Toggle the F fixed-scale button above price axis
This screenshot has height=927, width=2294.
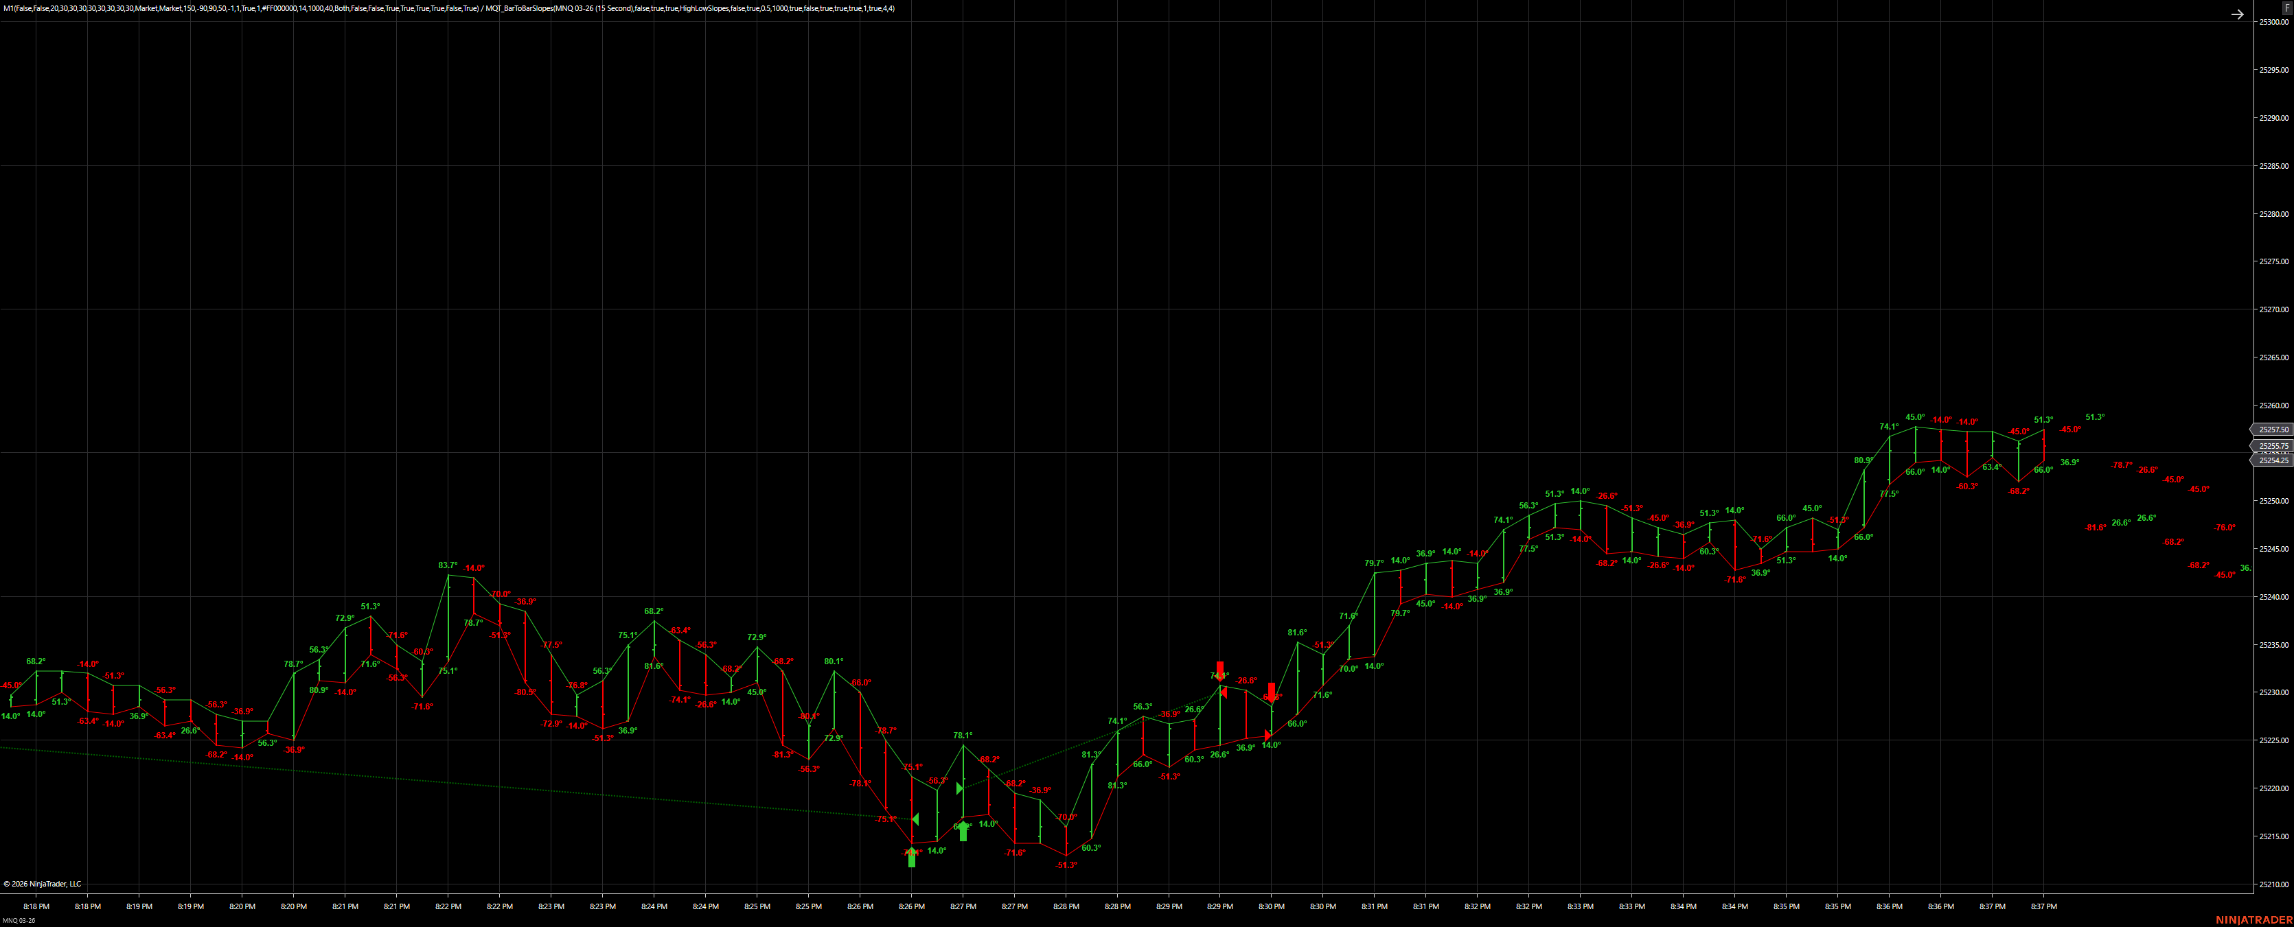click(x=2289, y=7)
